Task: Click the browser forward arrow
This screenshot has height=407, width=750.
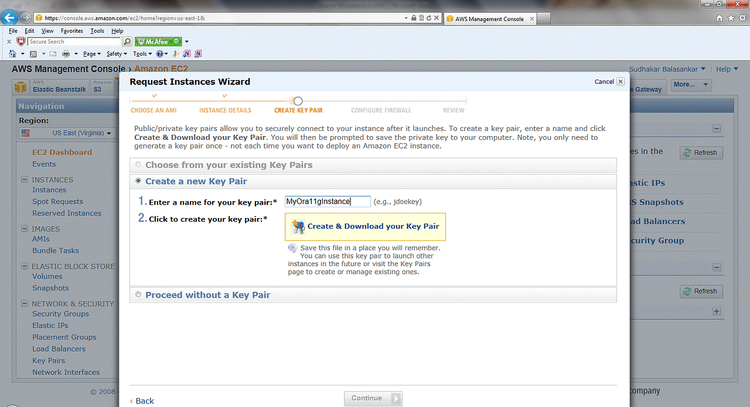Action: point(25,18)
